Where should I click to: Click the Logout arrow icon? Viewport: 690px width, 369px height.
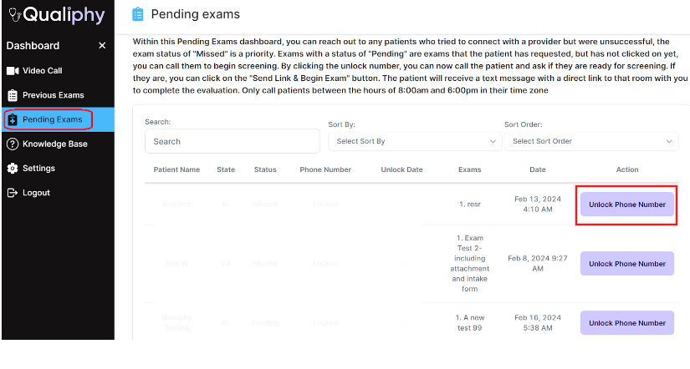pyautogui.click(x=13, y=193)
